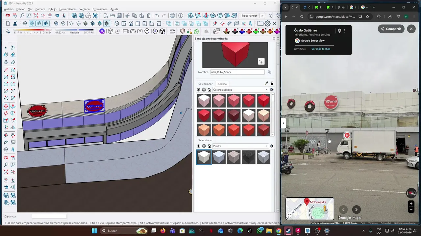The image size is (421, 236).
Task: Select the Line pencil tool in the left toolbar
Action: (x=6, y=70)
